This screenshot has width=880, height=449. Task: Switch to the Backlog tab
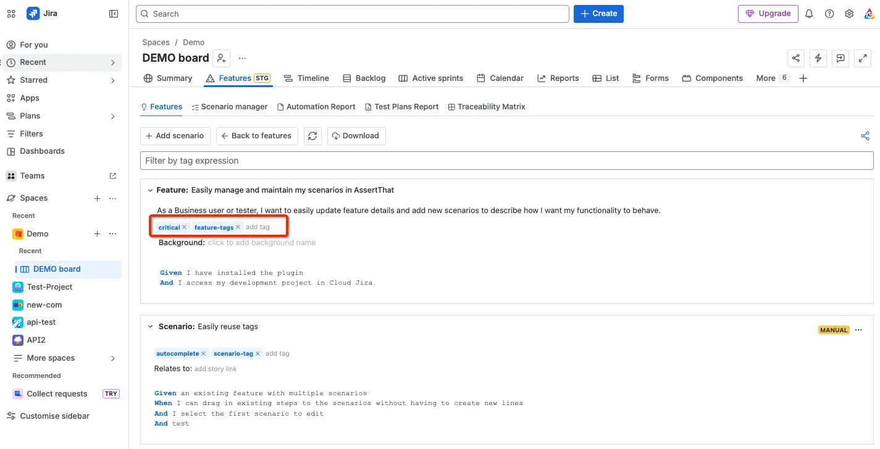click(364, 78)
